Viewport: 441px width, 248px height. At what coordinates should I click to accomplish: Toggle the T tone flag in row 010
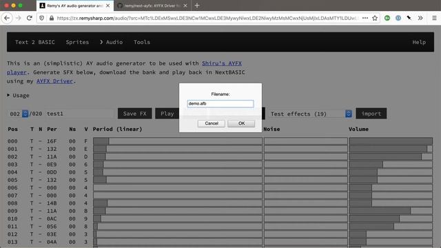[32, 219]
